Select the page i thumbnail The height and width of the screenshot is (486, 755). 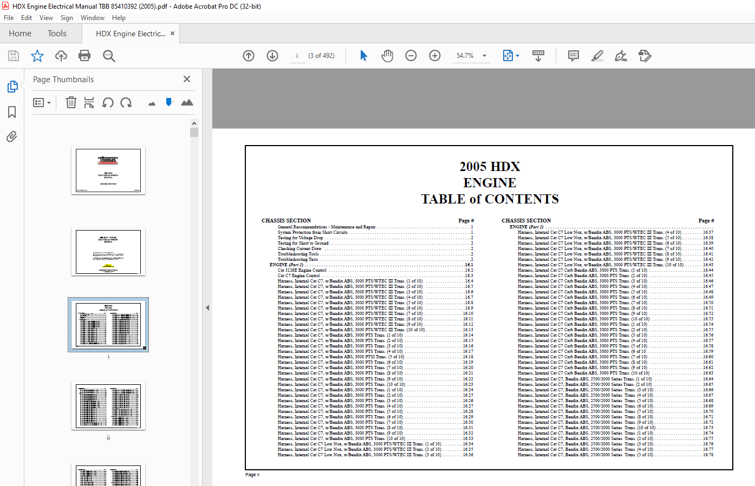click(x=108, y=325)
